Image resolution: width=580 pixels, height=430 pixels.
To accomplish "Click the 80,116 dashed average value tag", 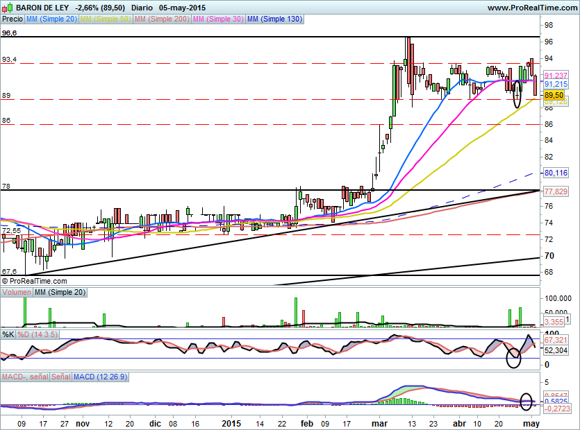I will click(556, 173).
